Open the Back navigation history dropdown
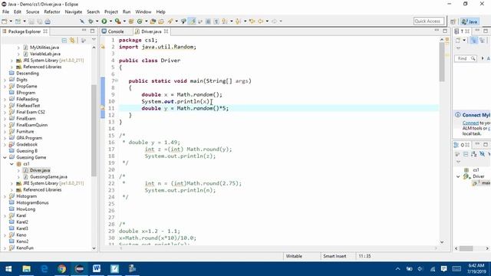491x276 pixels. [267, 21]
